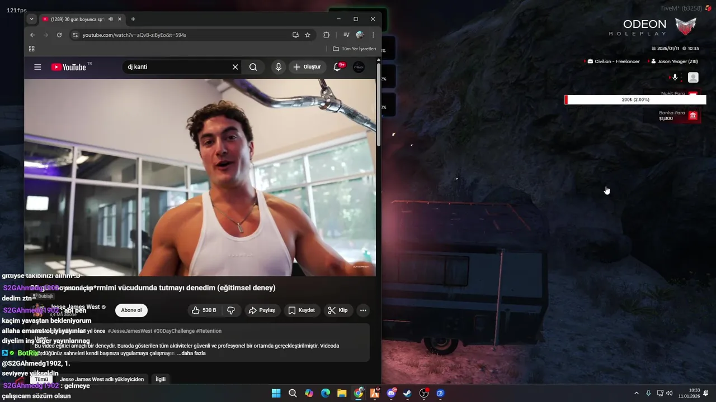Open Chrome extensions puzzle icon
The height and width of the screenshot is (402, 716).
[x=327, y=35]
